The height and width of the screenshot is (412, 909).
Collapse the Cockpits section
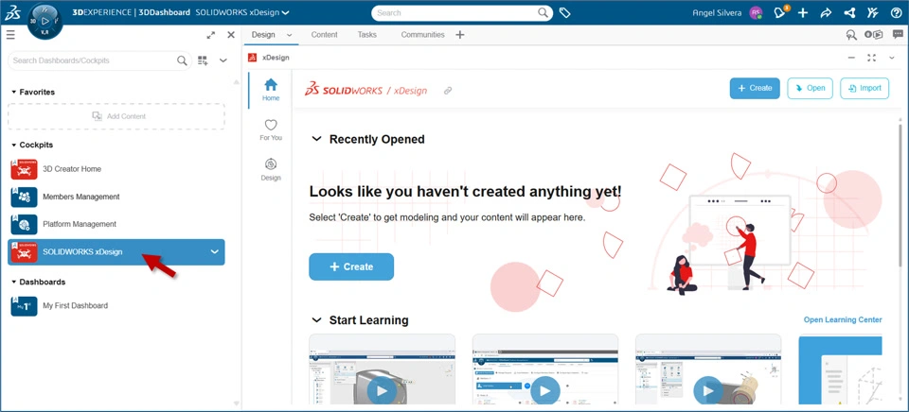pos(14,146)
